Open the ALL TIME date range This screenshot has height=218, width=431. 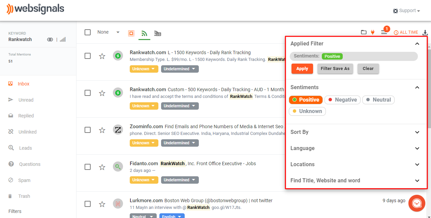(406, 32)
